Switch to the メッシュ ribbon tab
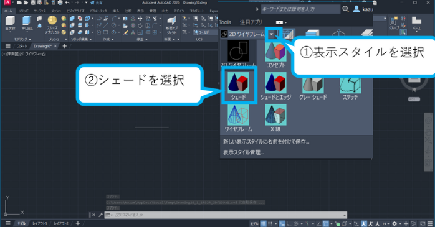 pyautogui.click(x=56, y=11)
